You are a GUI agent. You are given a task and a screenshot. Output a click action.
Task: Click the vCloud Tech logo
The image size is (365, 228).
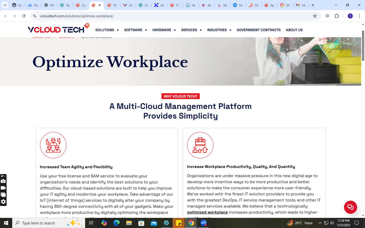tap(59, 28)
